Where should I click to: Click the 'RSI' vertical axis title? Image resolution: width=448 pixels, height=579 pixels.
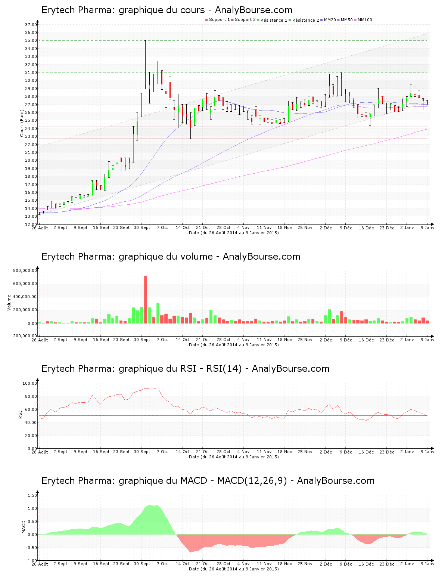click(x=21, y=414)
